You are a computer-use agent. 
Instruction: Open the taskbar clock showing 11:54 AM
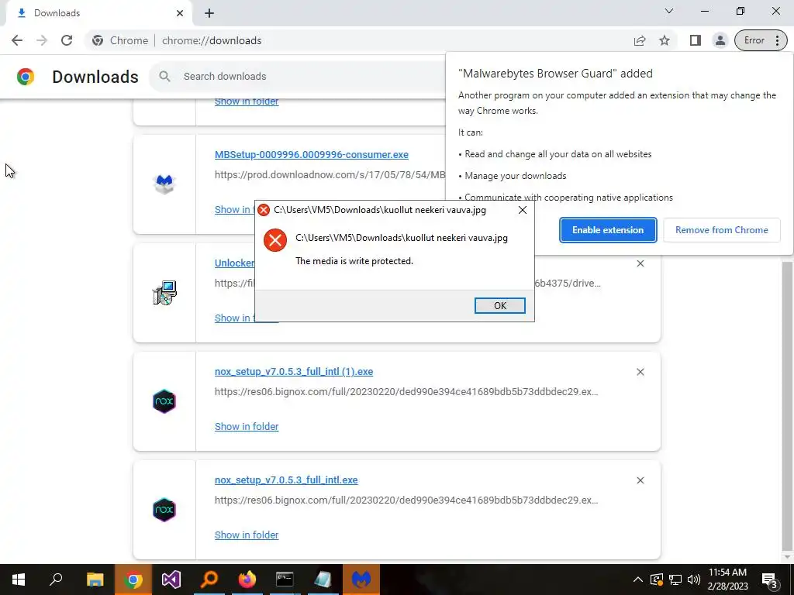[727, 580]
